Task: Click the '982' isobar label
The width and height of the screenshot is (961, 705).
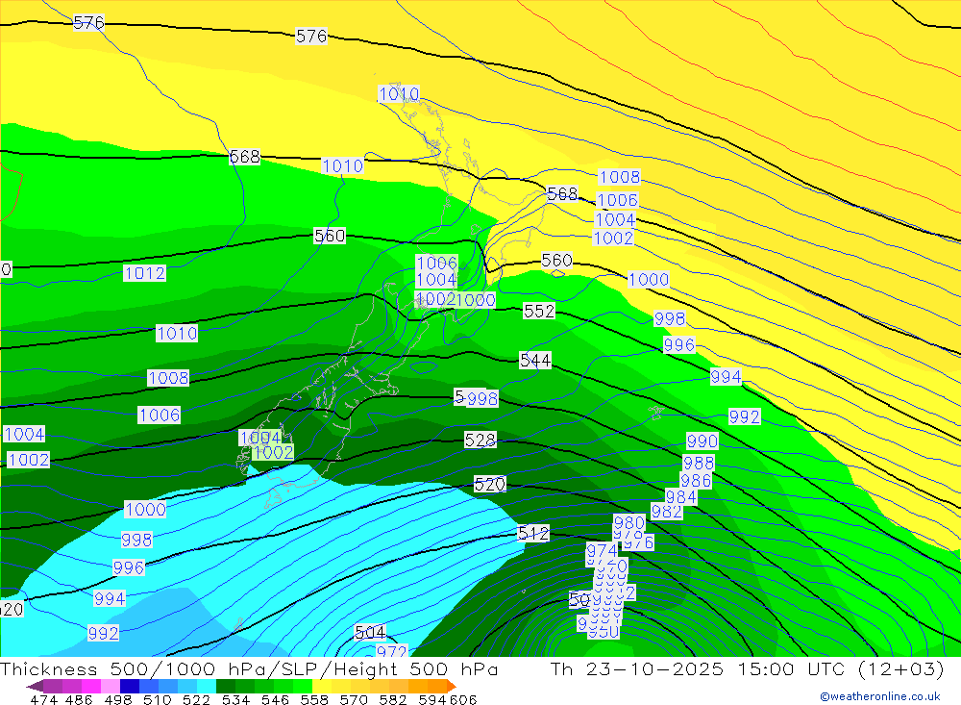Action: pos(667,511)
